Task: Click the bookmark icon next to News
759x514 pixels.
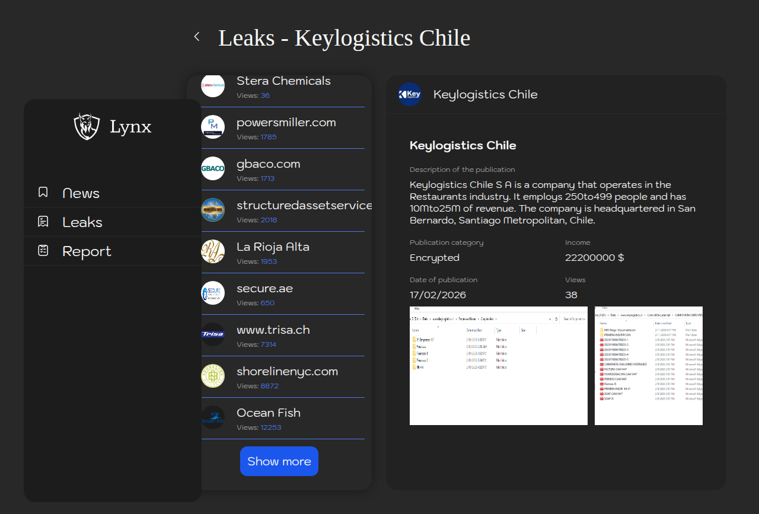Action: pos(43,192)
